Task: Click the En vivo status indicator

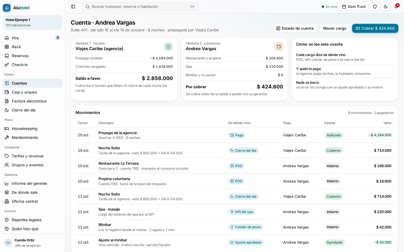Action: click(x=329, y=7)
